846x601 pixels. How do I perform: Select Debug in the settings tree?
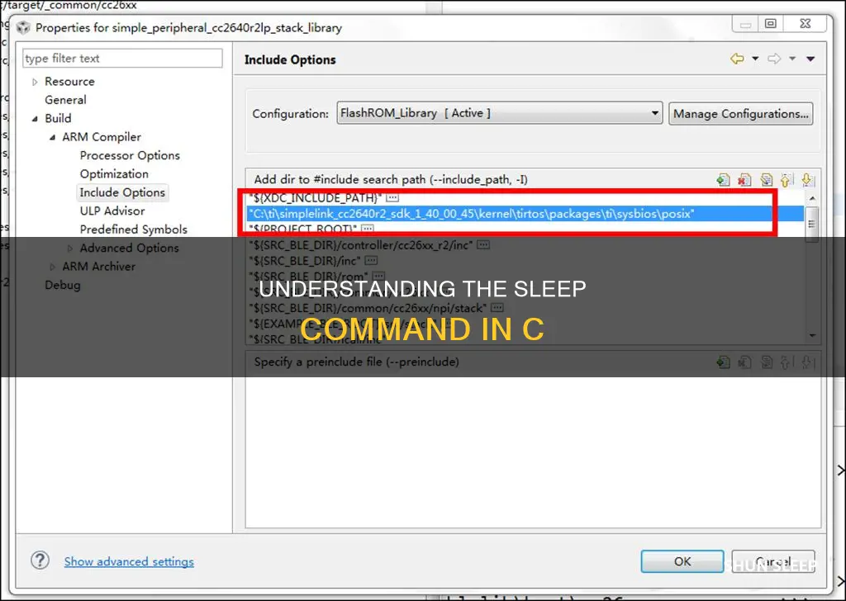[63, 285]
